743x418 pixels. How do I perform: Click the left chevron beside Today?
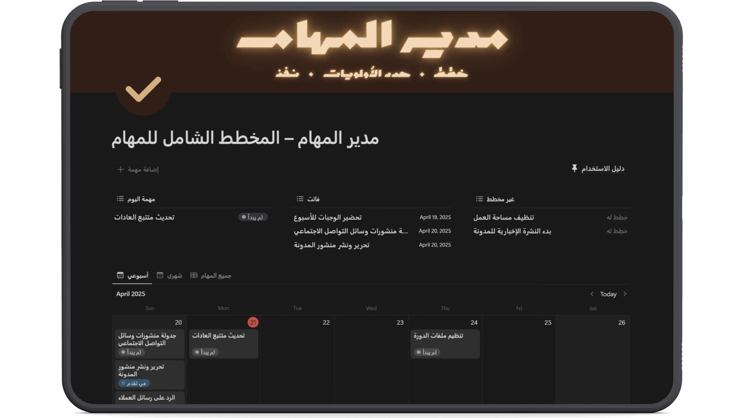point(591,294)
